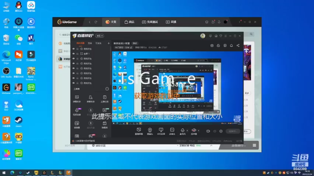The height and width of the screenshot is (176, 314).
Task: Open the version badge beside streaming logo
Action: point(100,36)
